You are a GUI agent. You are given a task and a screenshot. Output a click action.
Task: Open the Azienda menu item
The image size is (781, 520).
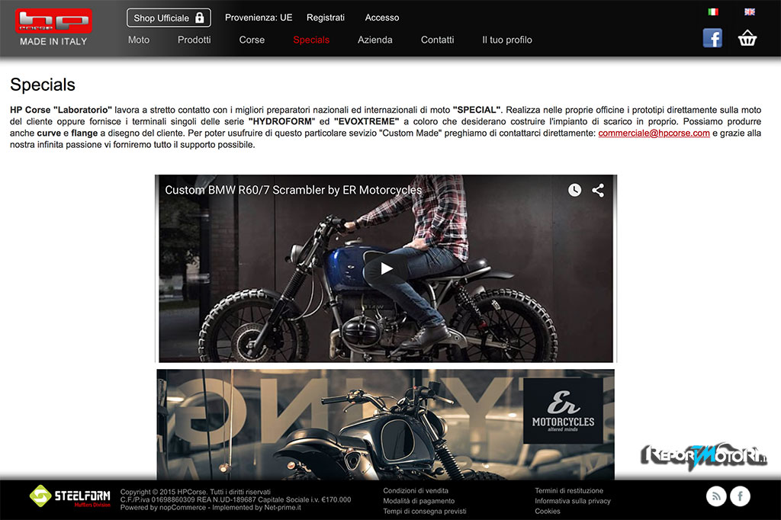click(374, 40)
